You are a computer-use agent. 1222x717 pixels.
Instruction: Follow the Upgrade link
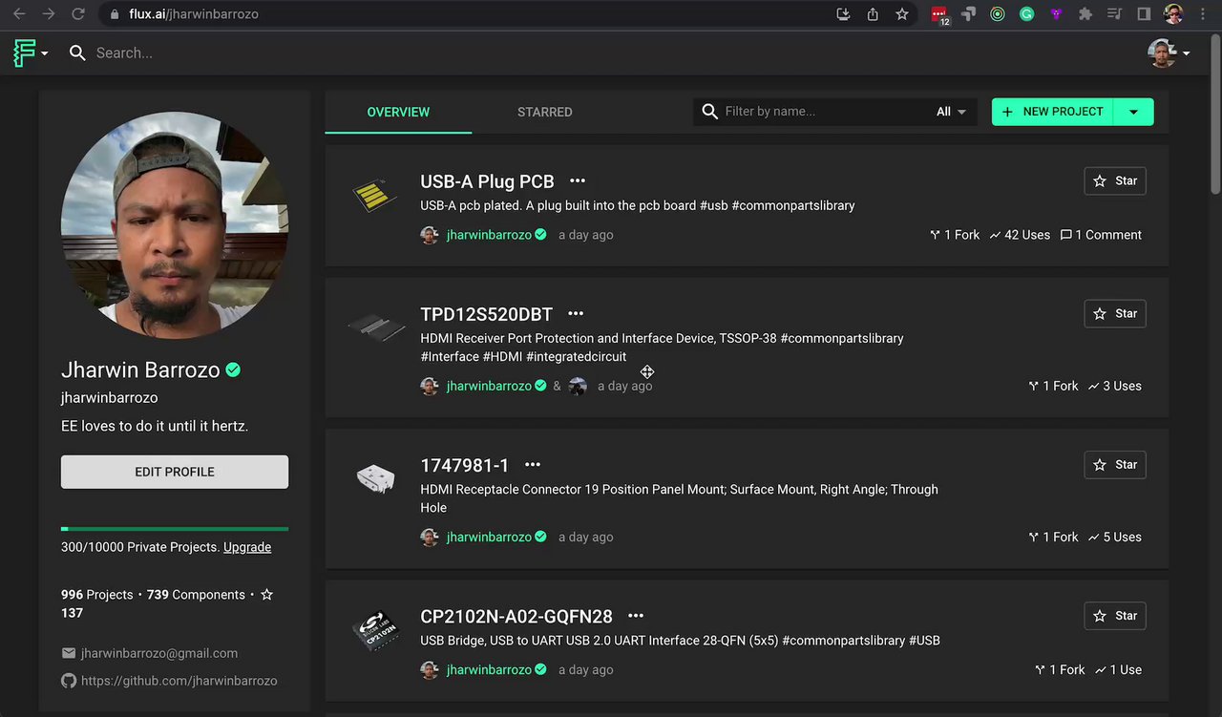(x=247, y=547)
